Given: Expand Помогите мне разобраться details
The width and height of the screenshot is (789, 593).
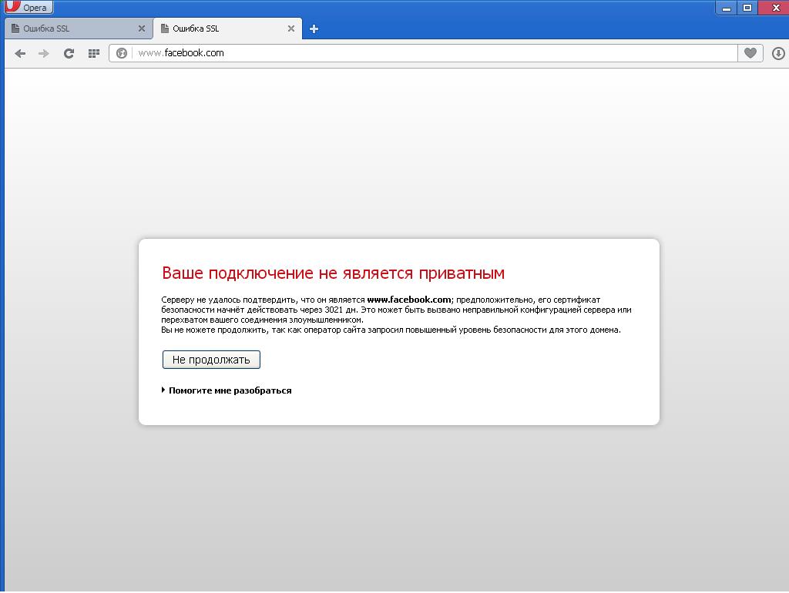Looking at the screenshot, I should [227, 390].
